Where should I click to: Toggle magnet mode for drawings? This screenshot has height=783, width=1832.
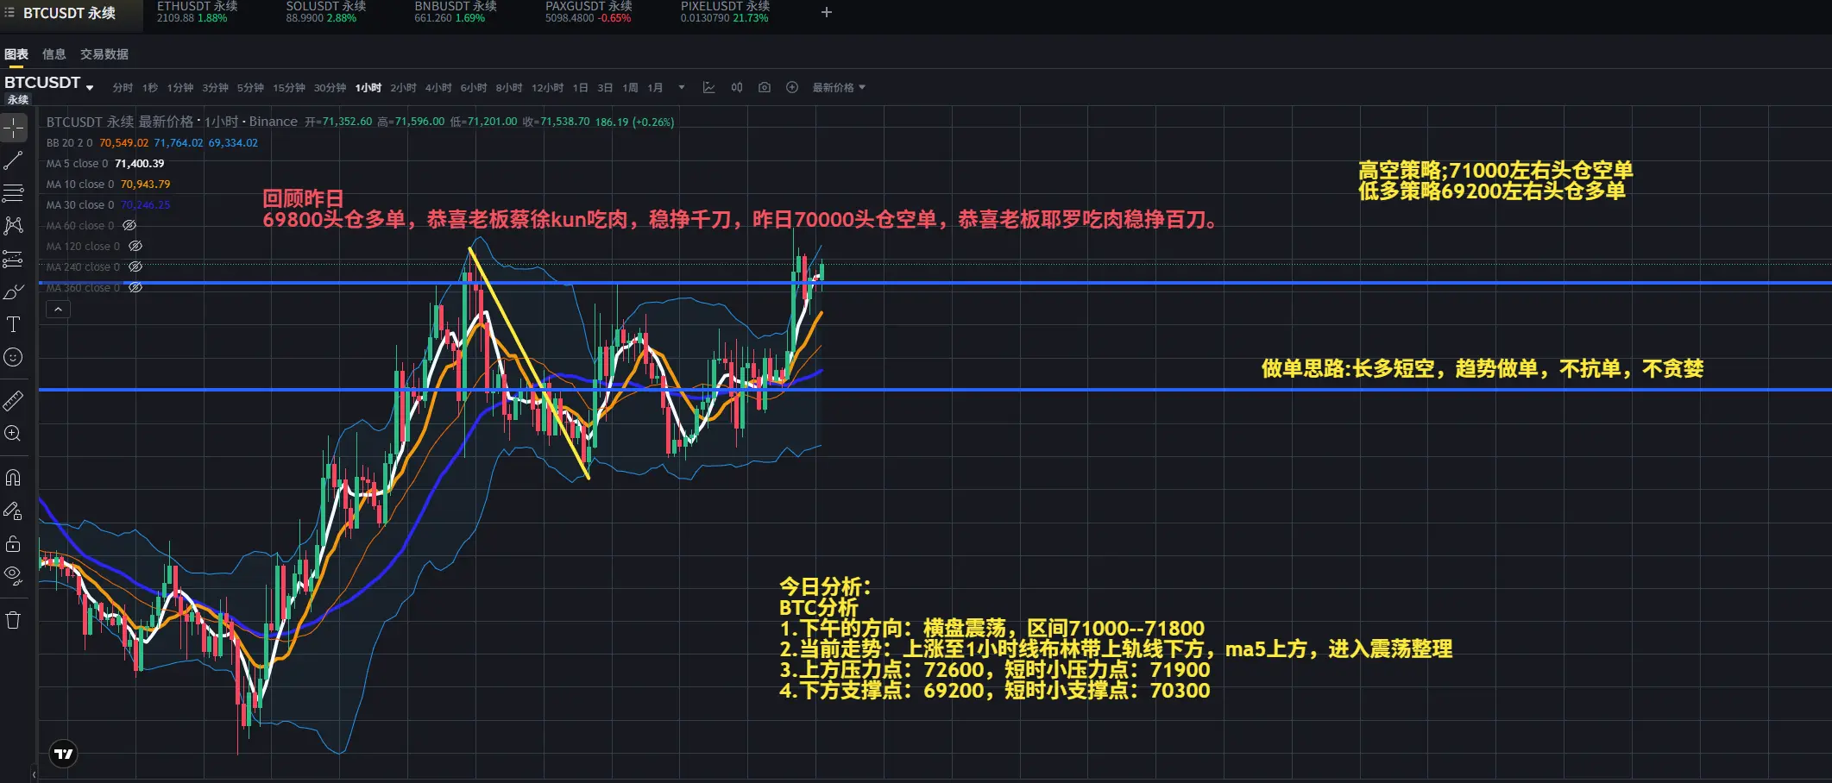tap(14, 478)
